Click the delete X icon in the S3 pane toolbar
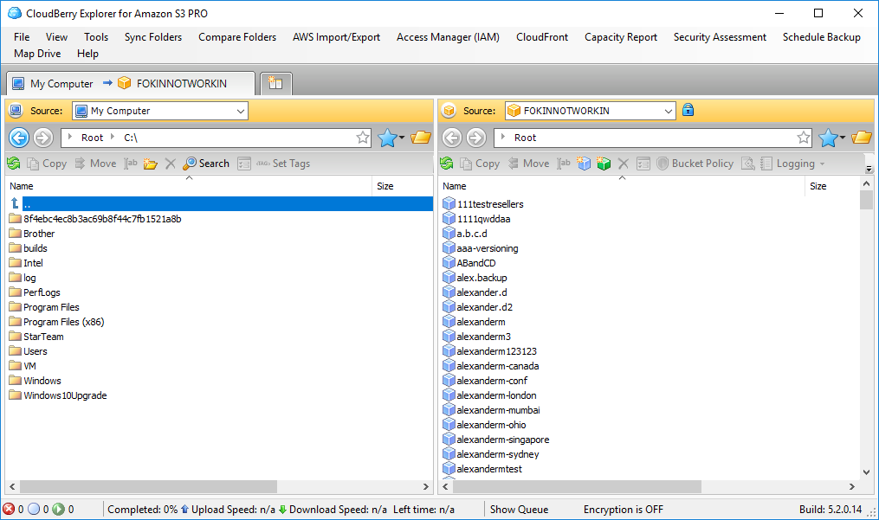 624,163
